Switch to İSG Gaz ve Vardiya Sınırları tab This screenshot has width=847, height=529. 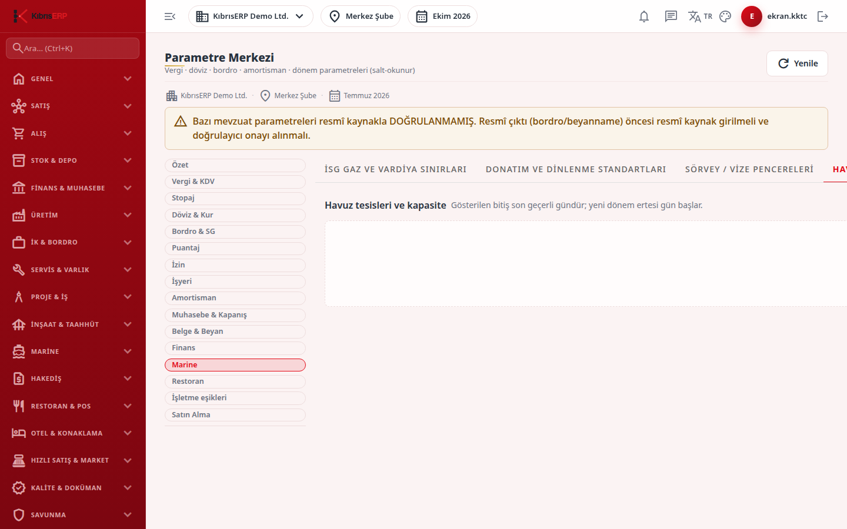(395, 169)
